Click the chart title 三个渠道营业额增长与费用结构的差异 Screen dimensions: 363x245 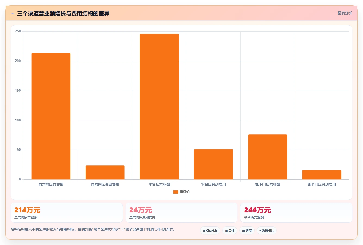tap(63, 13)
